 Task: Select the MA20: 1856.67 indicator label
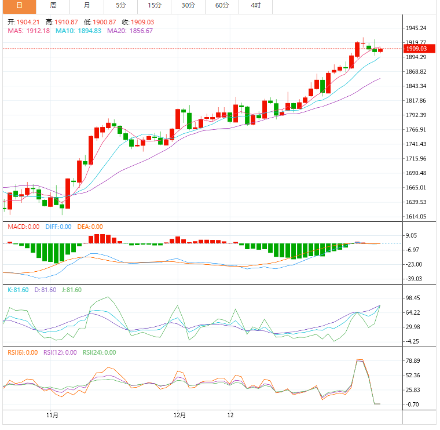130,31
